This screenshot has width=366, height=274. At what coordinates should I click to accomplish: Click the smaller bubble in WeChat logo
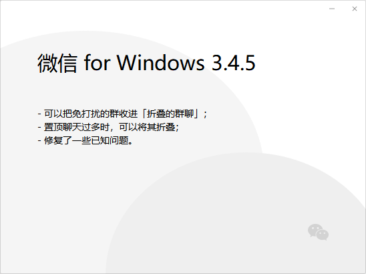tap(323, 235)
